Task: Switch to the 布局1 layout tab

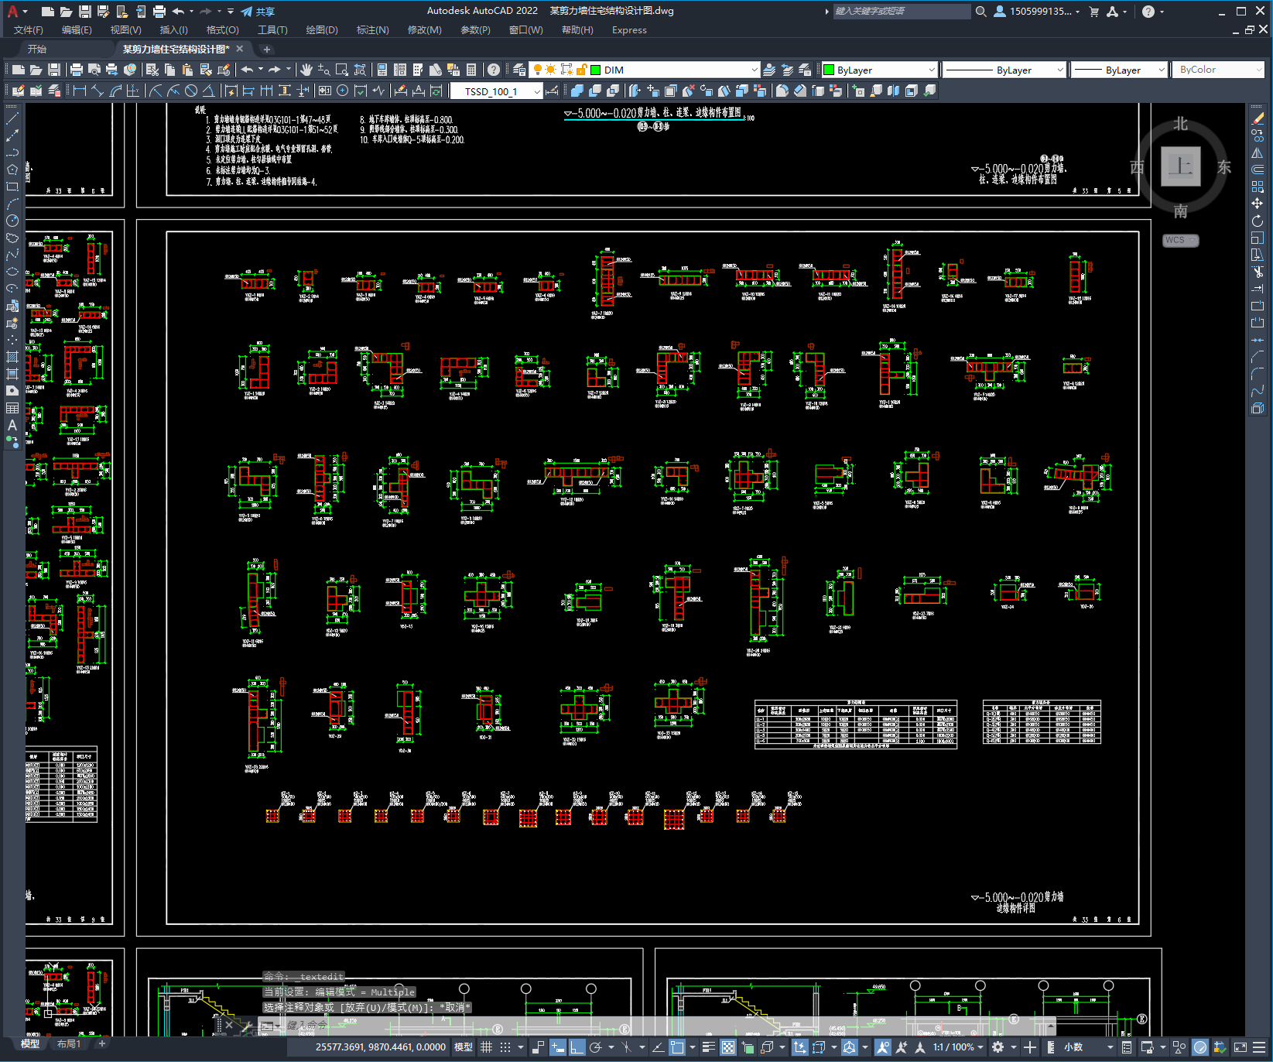Action: pyautogui.click(x=69, y=1043)
